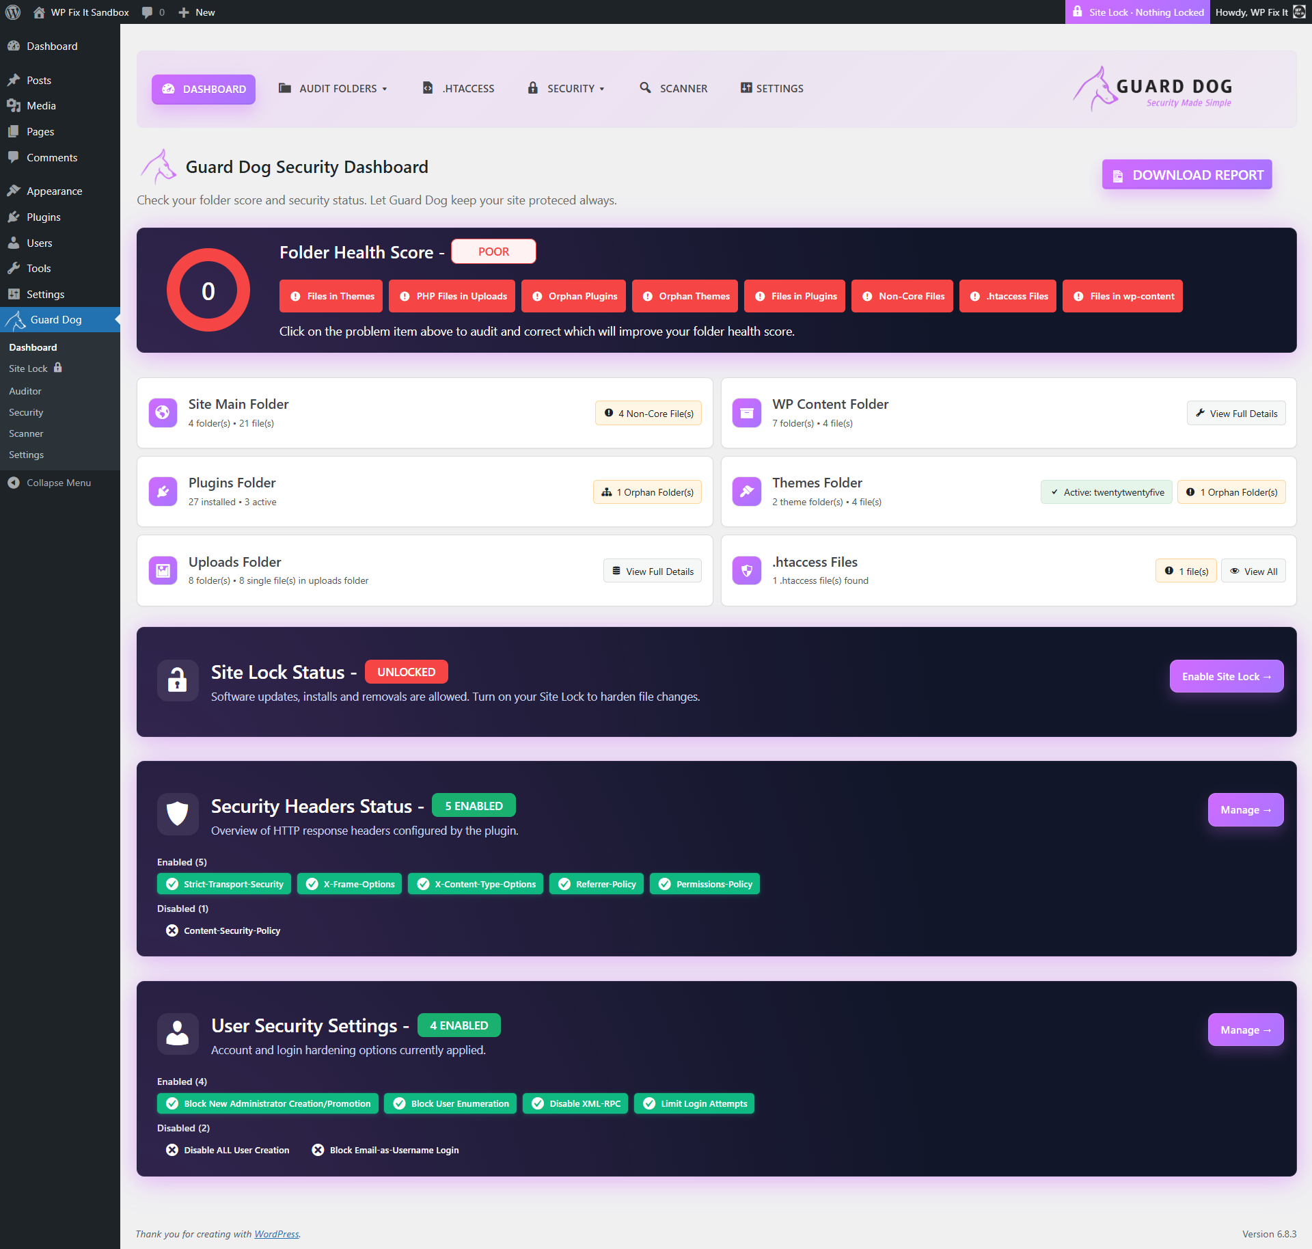
Task: Click the PHP Files in Uploads problem tag
Action: tap(452, 296)
